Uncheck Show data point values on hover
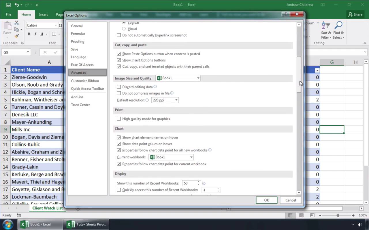Screen dimensions: 369x230 click(119, 144)
